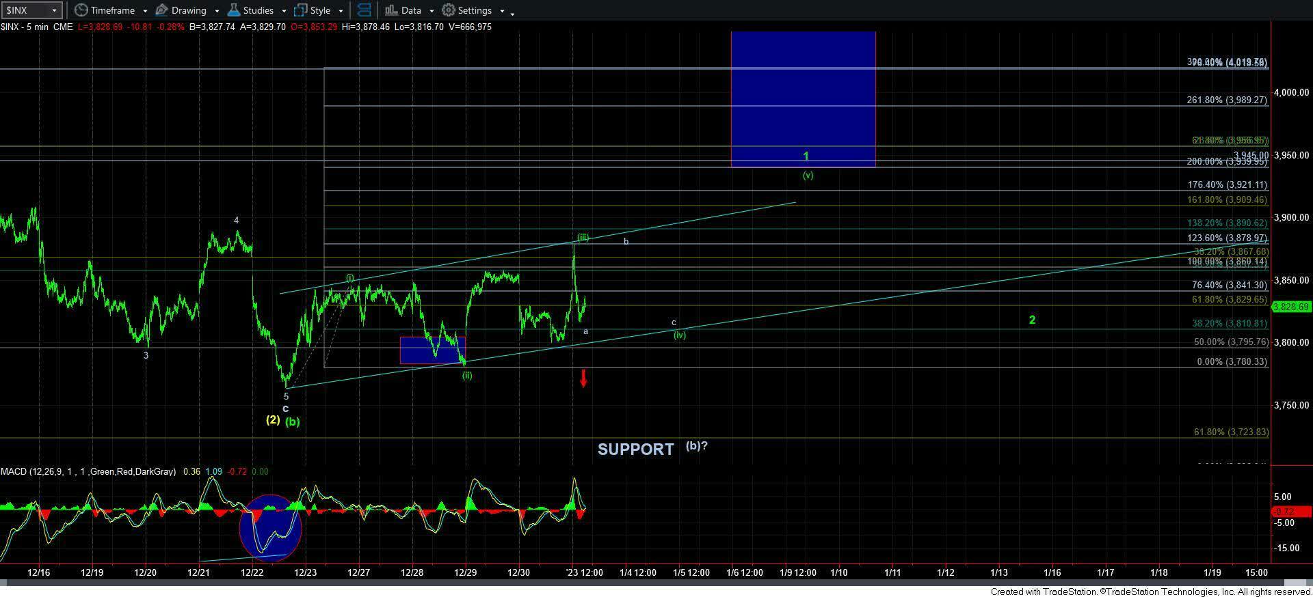The image size is (1313, 597).
Task: Expand the $INX symbol dropdown arrow
Action: (55, 11)
